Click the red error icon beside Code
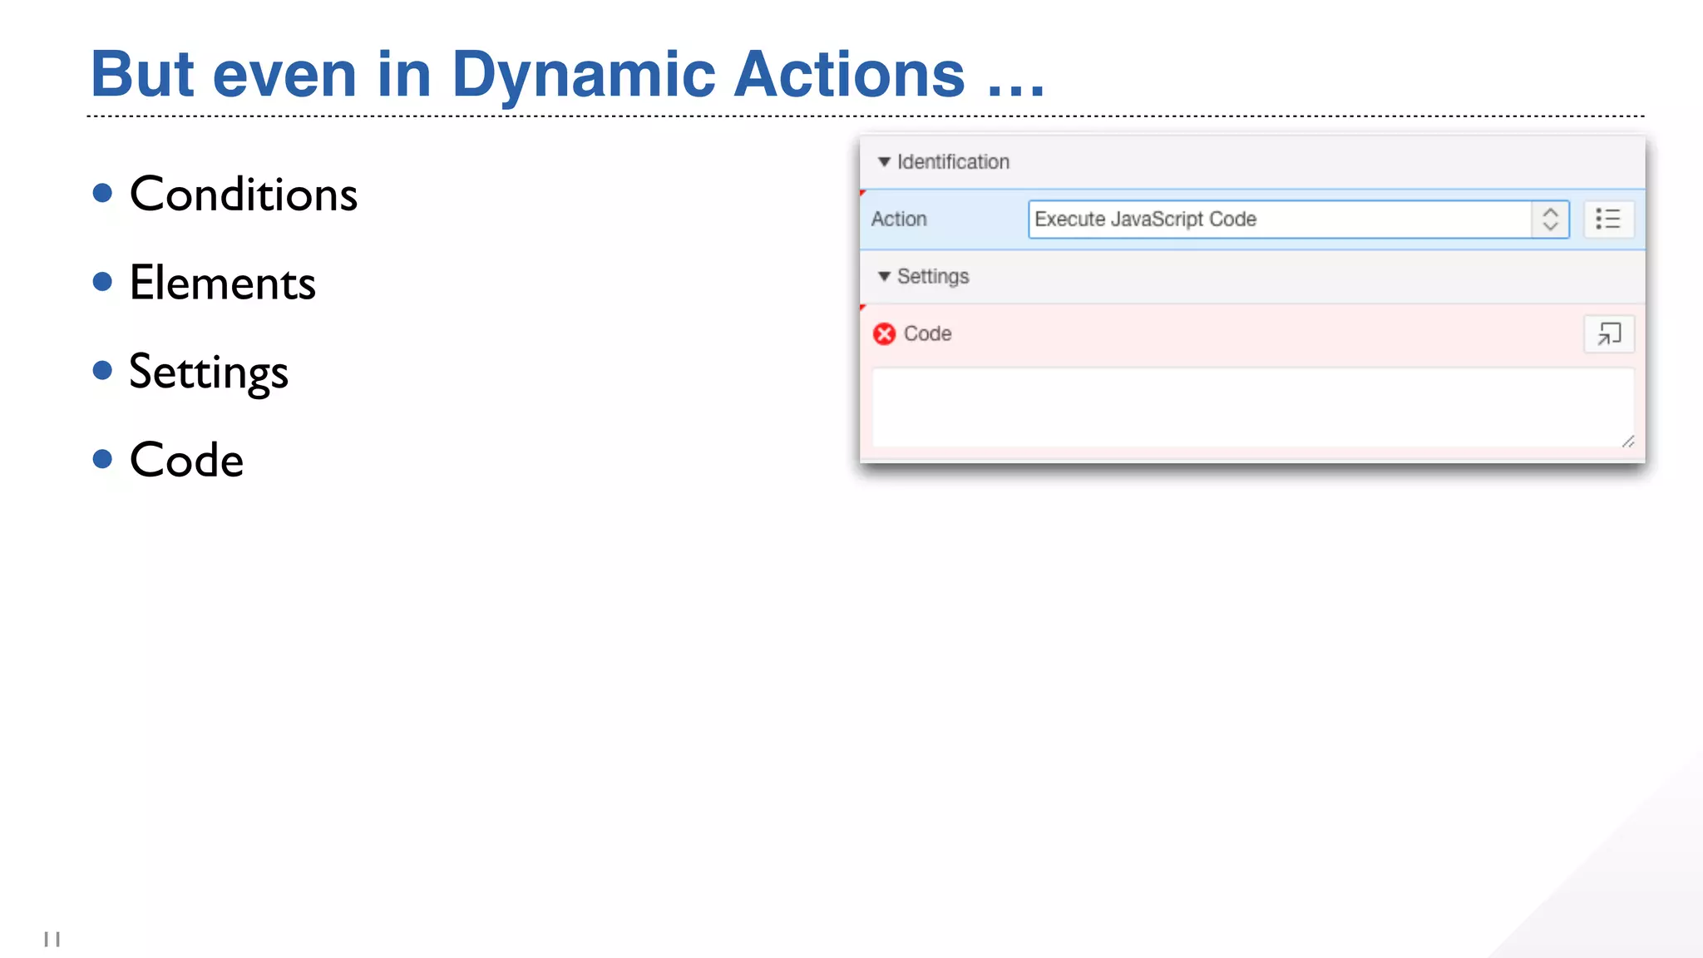The image size is (1703, 958). [x=884, y=334]
